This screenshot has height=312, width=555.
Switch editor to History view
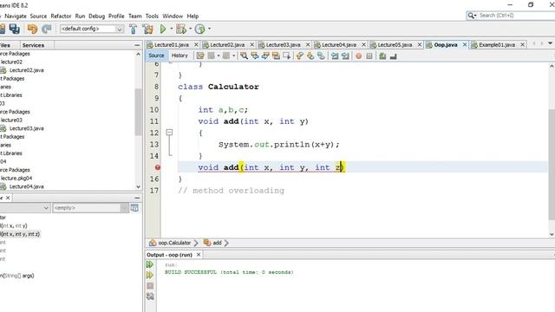click(x=180, y=55)
